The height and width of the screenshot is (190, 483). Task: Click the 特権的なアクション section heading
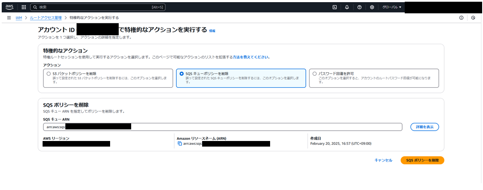point(65,51)
